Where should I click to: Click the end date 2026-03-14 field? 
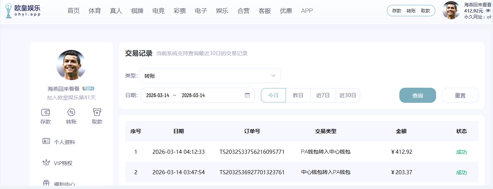coord(193,95)
